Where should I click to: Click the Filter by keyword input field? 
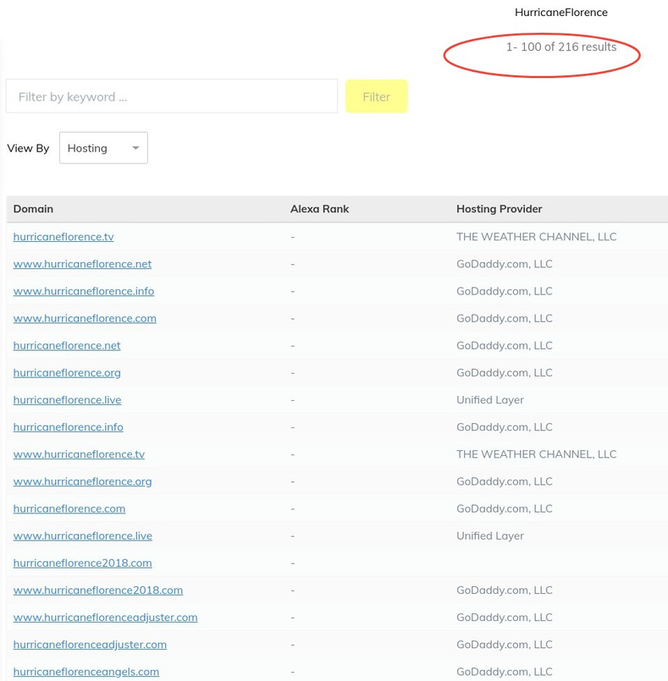pyautogui.click(x=172, y=96)
